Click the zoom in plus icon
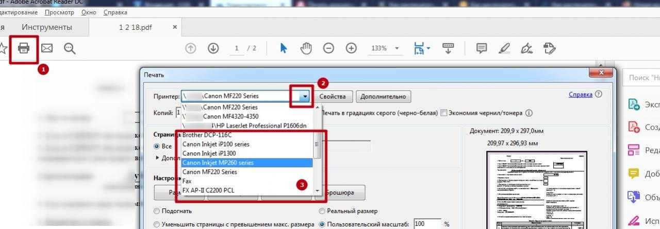This screenshot has height=229, width=660. click(351, 48)
